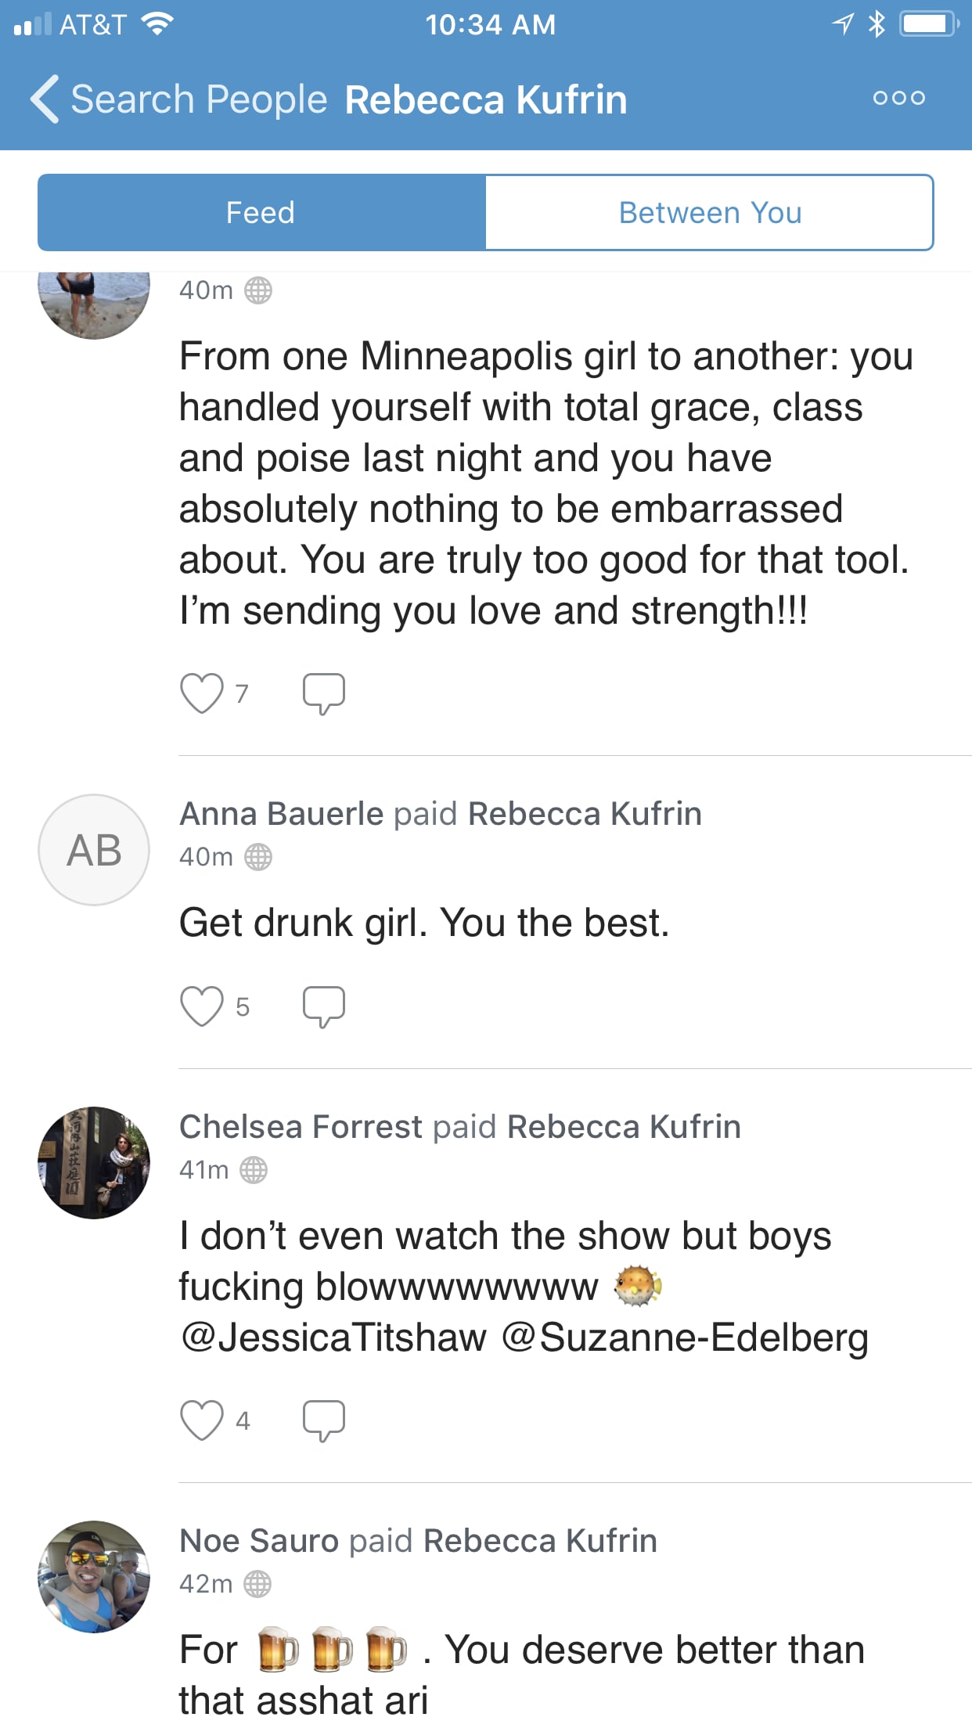Tap Noe Sauro's profile photo

click(x=94, y=1577)
